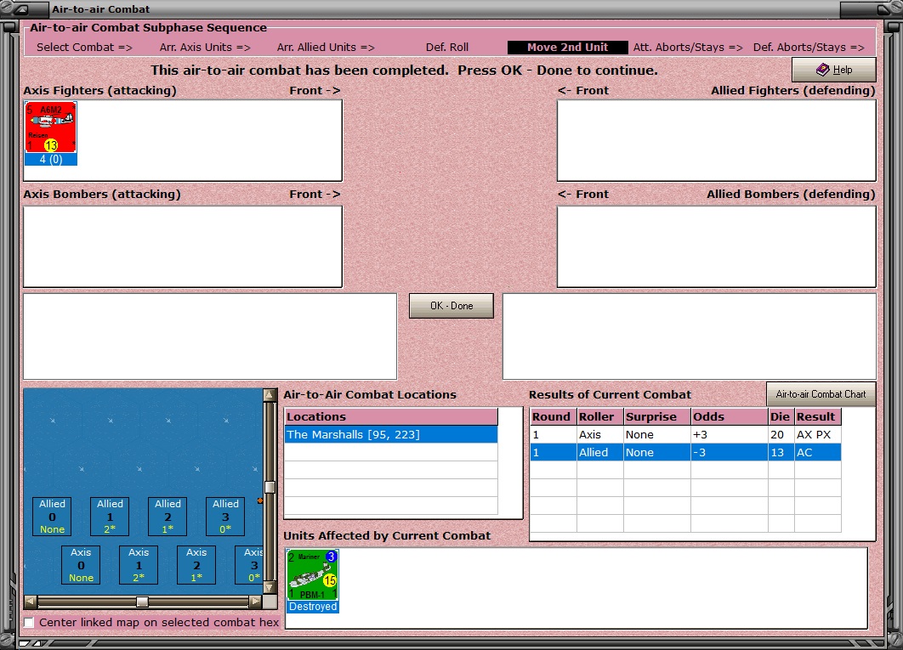
Task: Click Arr. Allied Units subphase
Action: [x=326, y=48]
